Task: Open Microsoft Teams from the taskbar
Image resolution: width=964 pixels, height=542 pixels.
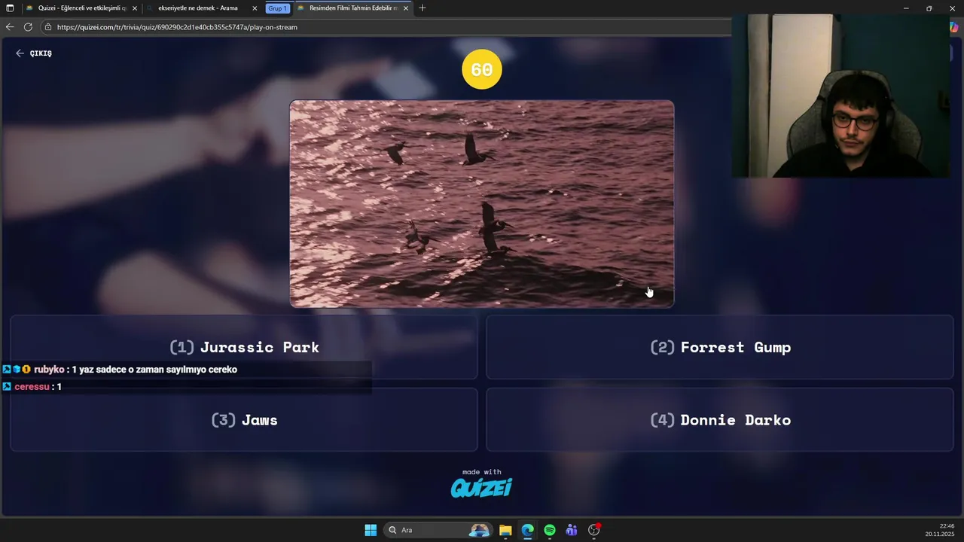Action: [572, 530]
